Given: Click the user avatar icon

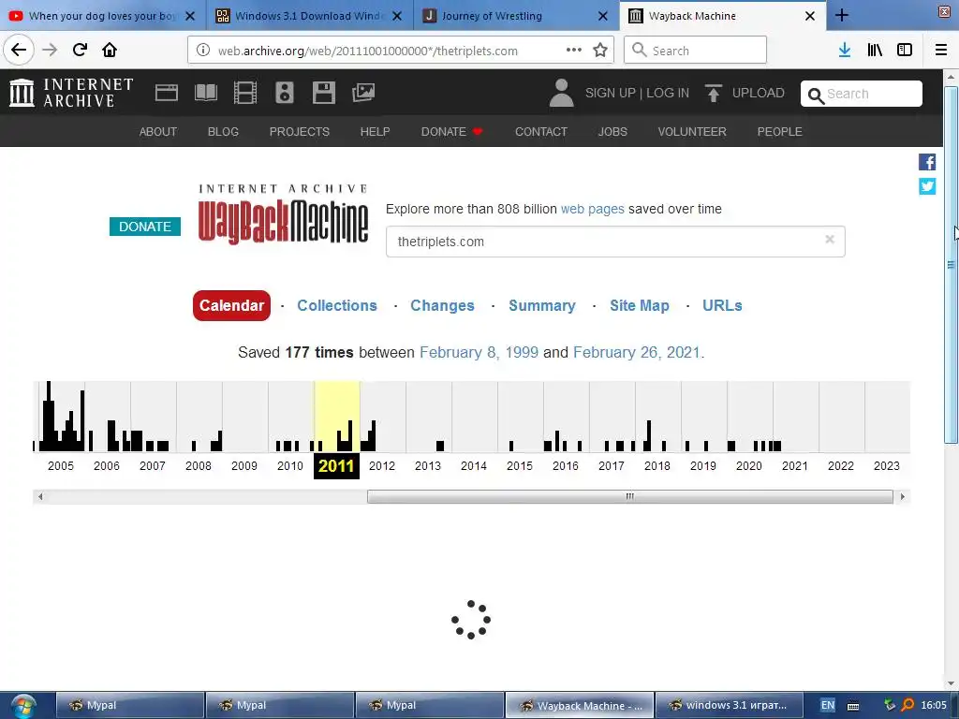Looking at the screenshot, I should pos(561,93).
